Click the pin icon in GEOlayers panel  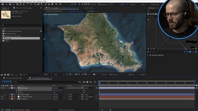tap(148, 14)
